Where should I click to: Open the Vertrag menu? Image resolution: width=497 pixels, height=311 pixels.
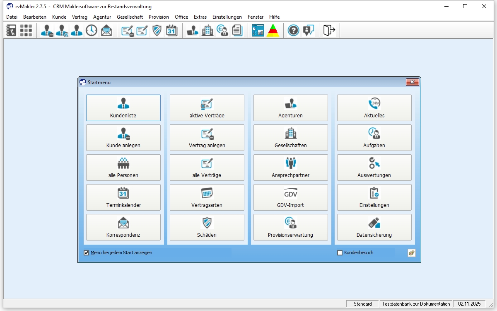click(x=80, y=17)
